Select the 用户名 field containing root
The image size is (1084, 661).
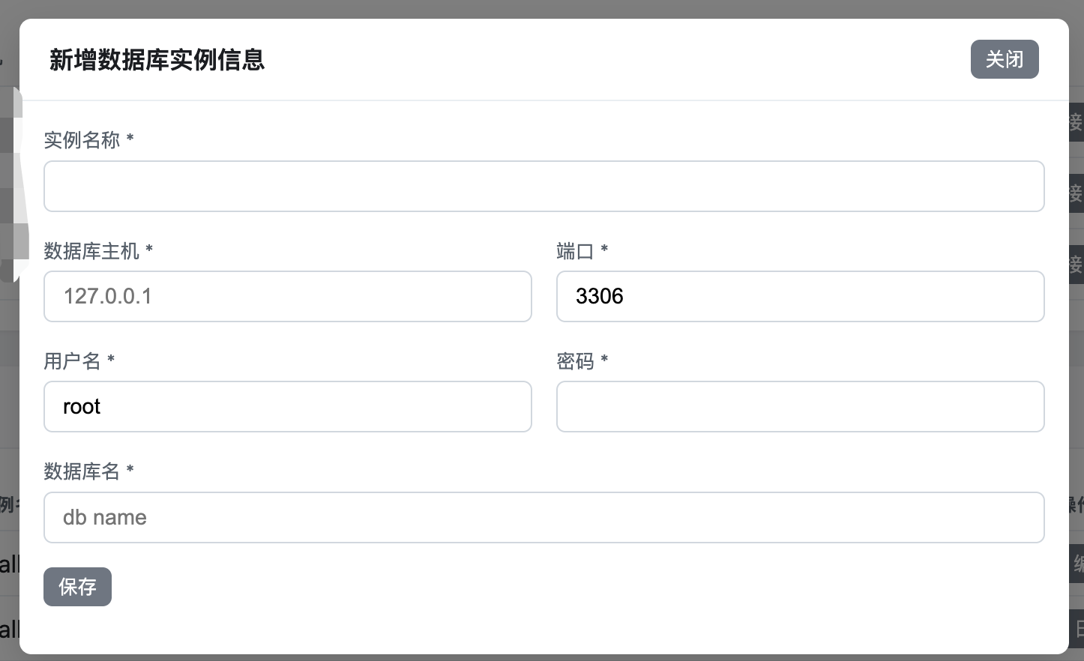coord(287,406)
